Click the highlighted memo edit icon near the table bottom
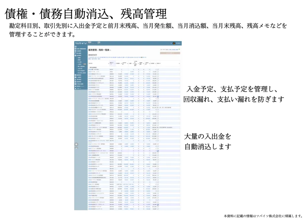The image size is (305, 221). (x=158, y=205)
